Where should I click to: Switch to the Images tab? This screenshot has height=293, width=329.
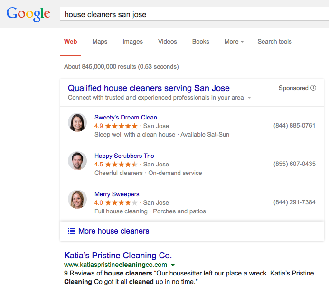(x=132, y=42)
